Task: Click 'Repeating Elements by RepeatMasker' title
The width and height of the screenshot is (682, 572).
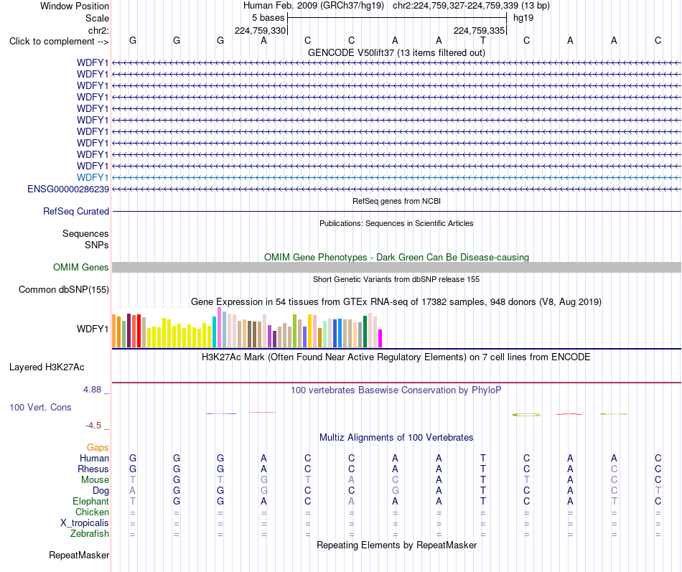Action: point(396,545)
